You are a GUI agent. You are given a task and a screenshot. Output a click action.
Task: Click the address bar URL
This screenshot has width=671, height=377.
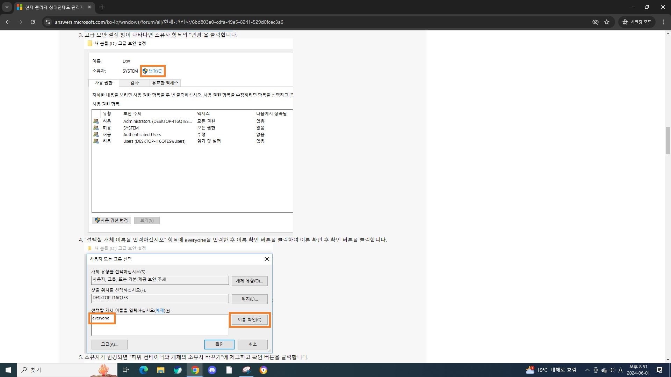coord(169,22)
